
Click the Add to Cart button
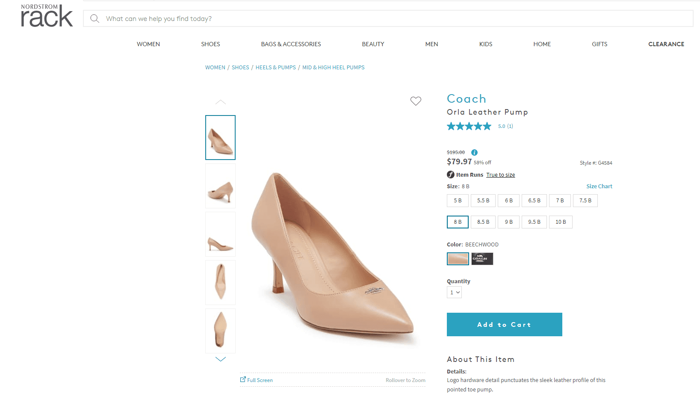coord(504,324)
